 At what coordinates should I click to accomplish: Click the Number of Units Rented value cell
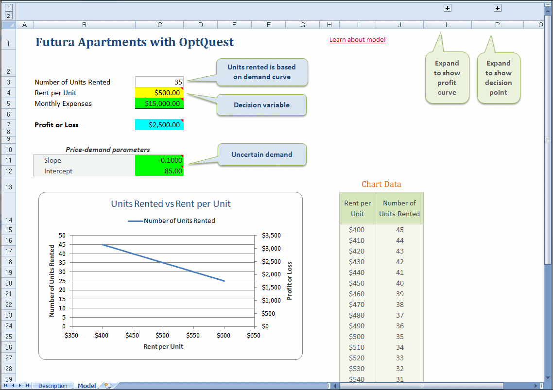click(159, 82)
